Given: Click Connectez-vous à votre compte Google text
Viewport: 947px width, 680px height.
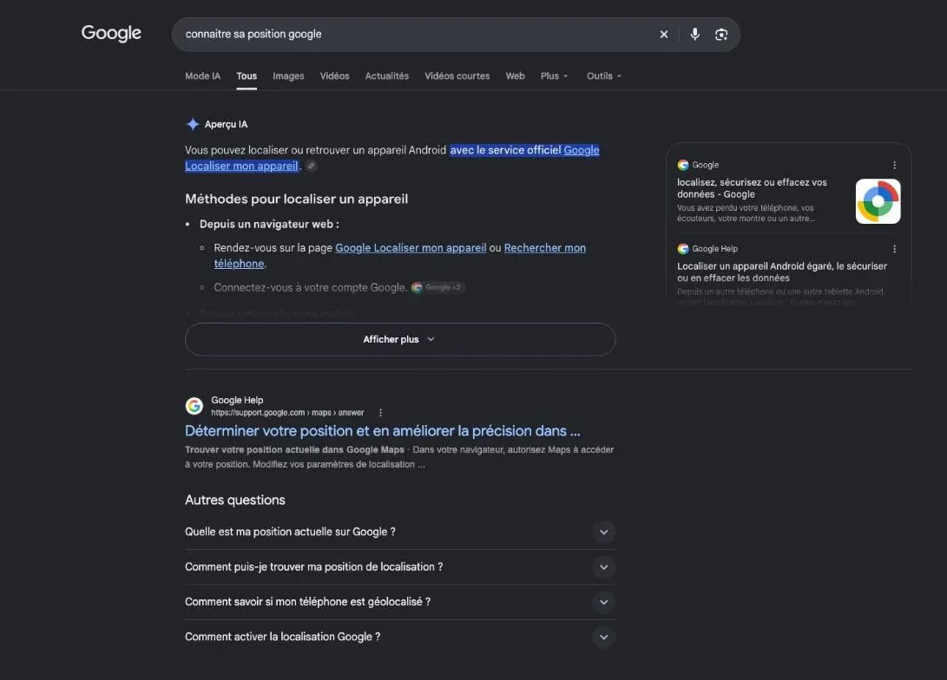Looking at the screenshot, I should click(x=311, y=288).
